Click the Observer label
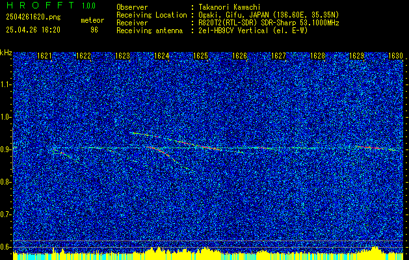Image resolution: width=409 pixels, height=260 pixels. pyautogui.click(x=132, y=7)
